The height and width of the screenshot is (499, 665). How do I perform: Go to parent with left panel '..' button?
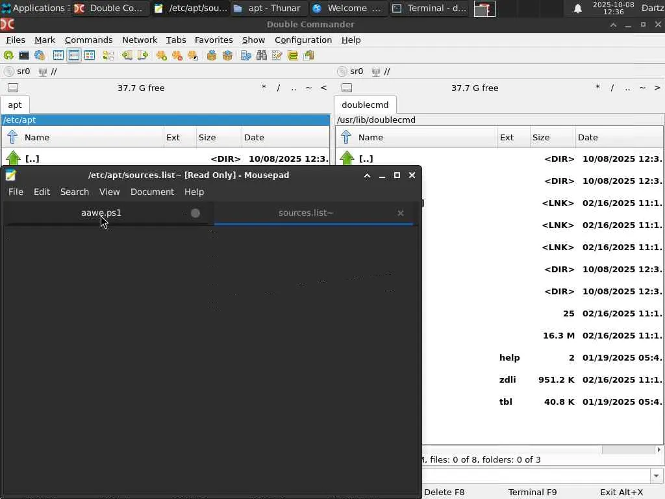(294, 88)
